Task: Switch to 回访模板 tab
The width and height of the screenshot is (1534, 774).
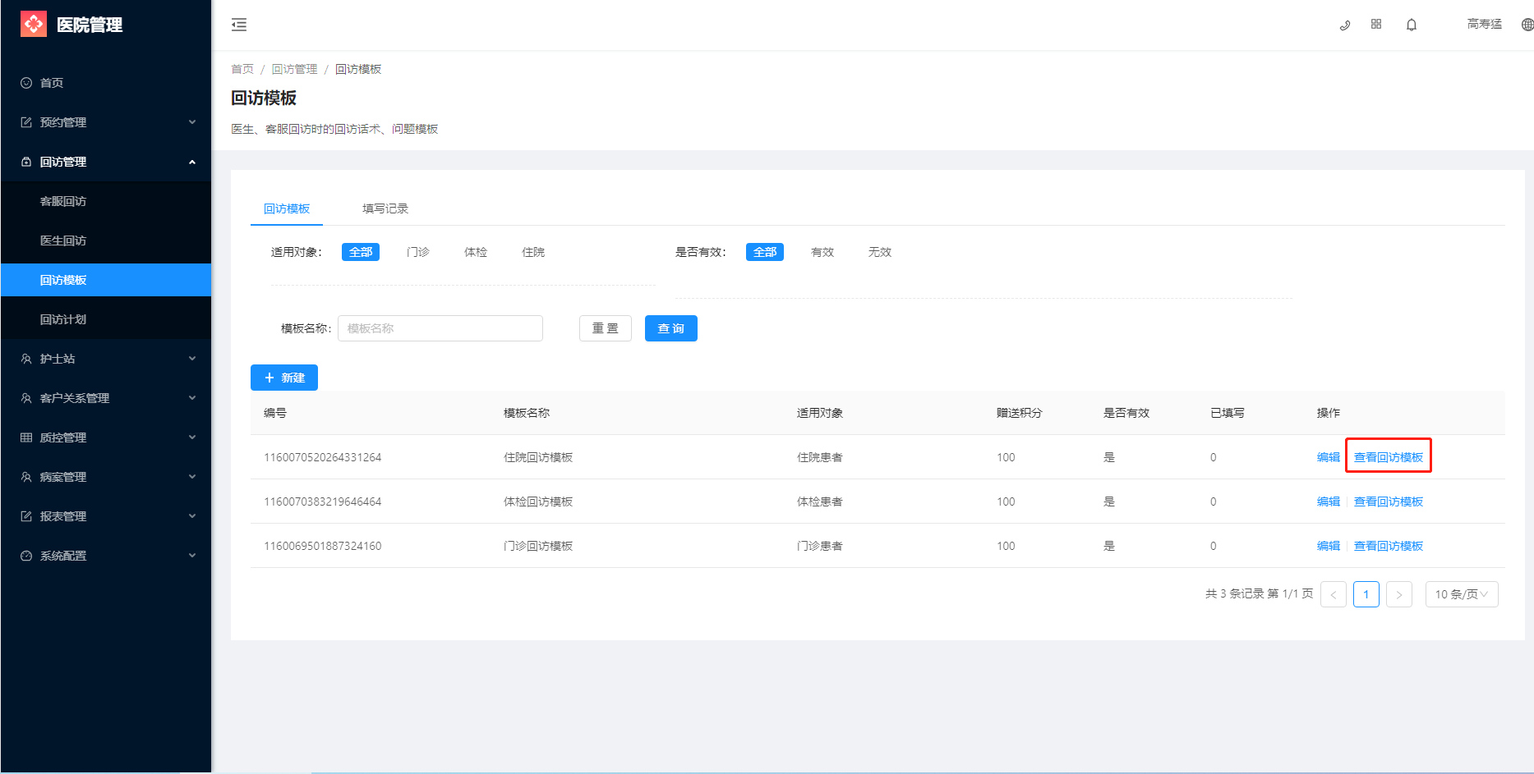Action: (287, 208)
